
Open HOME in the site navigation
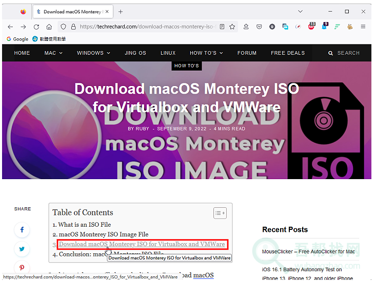pyautogui.click(x=22, y=53)
